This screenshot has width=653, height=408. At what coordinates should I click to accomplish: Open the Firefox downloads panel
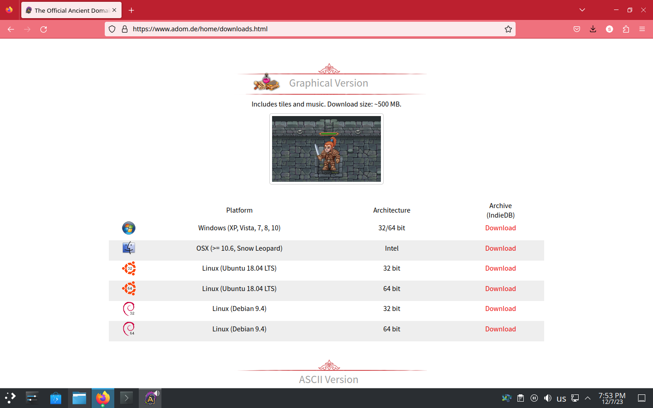[593, 29]
